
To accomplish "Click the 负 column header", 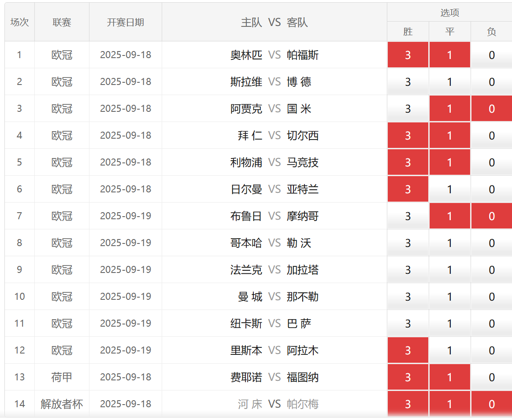I will 492,32.
